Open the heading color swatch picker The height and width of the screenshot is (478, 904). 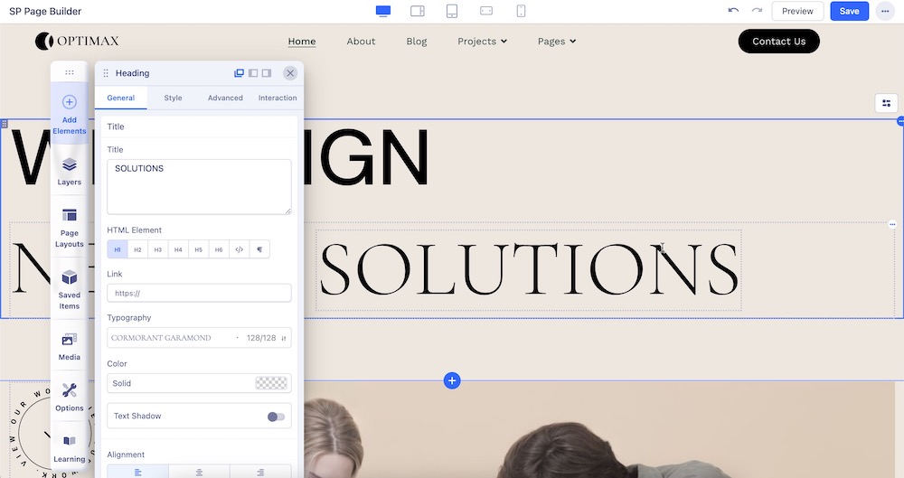point(271,383)
